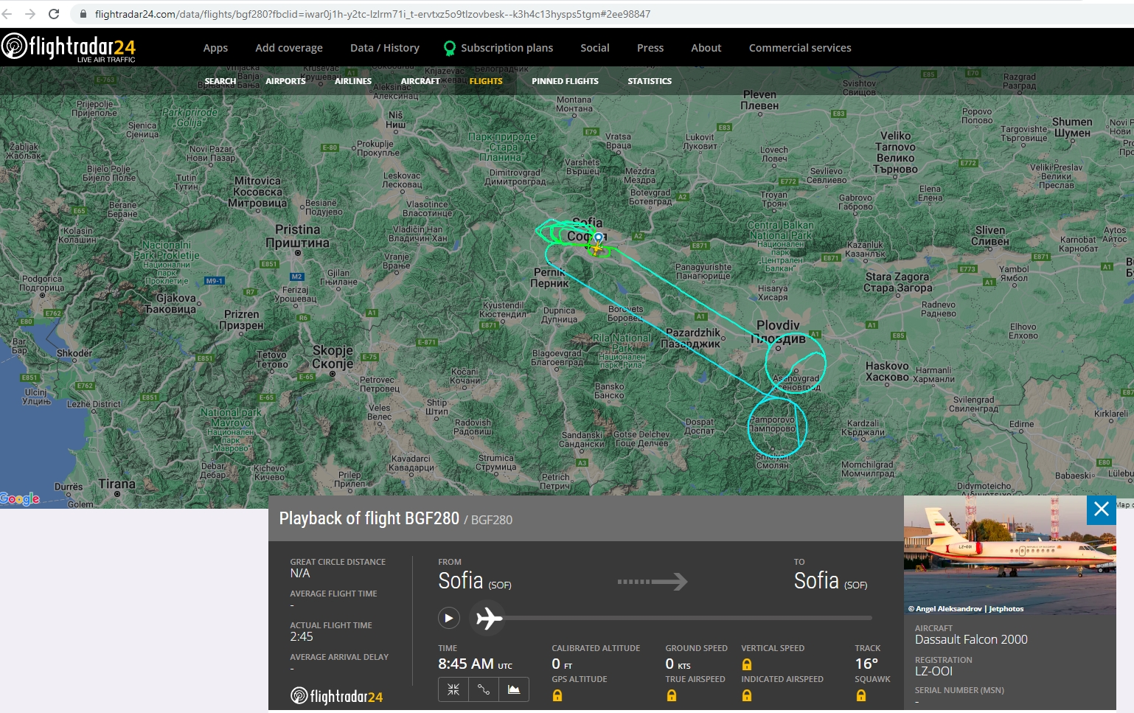
Task: Click the airplane marker on playback timeline
Action: coord(488,618)
